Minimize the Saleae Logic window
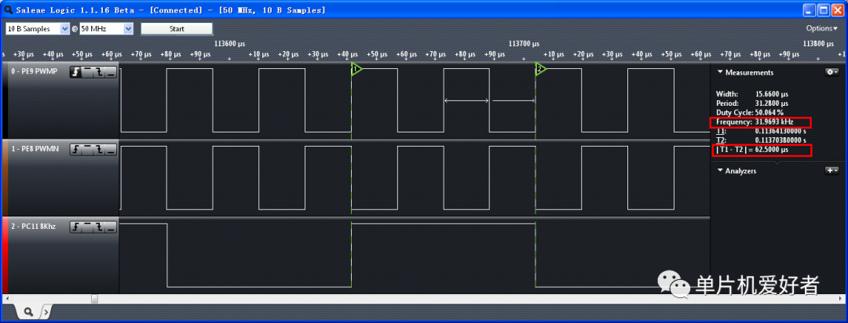The image size is (848, 323). click(x=810, y=10)
